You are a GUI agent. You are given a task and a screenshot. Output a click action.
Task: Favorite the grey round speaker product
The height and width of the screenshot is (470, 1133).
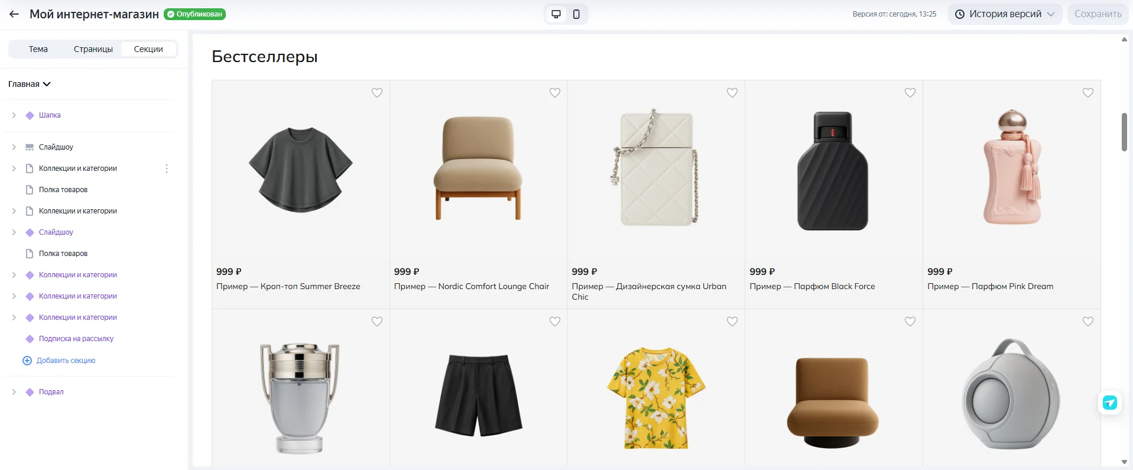[x=1088, y=322]
